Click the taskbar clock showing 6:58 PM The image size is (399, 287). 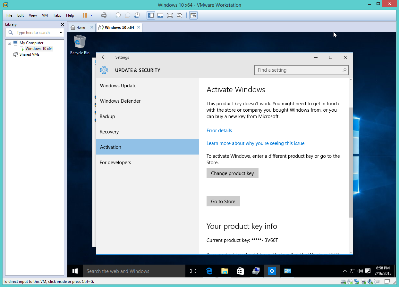[383, 271]
